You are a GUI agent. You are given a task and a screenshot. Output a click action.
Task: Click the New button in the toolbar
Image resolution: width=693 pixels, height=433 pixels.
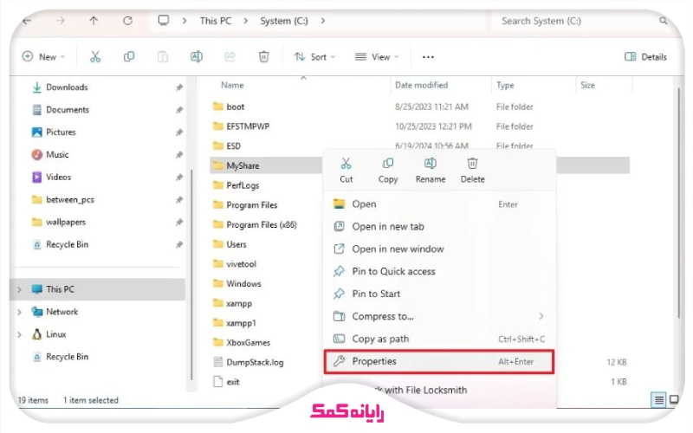click(x=42, y=56)
